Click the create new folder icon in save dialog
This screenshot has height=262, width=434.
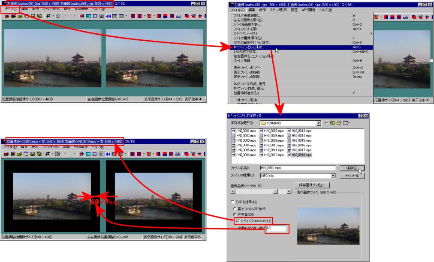(x=339, y=123)
